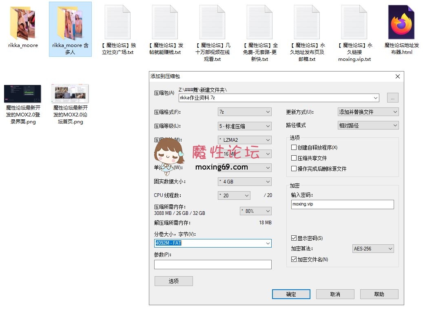This screenshot has height=315, width=423.
Task: Open the AES-256 加密算法 dropdown
Action: (x=373, y=248)
